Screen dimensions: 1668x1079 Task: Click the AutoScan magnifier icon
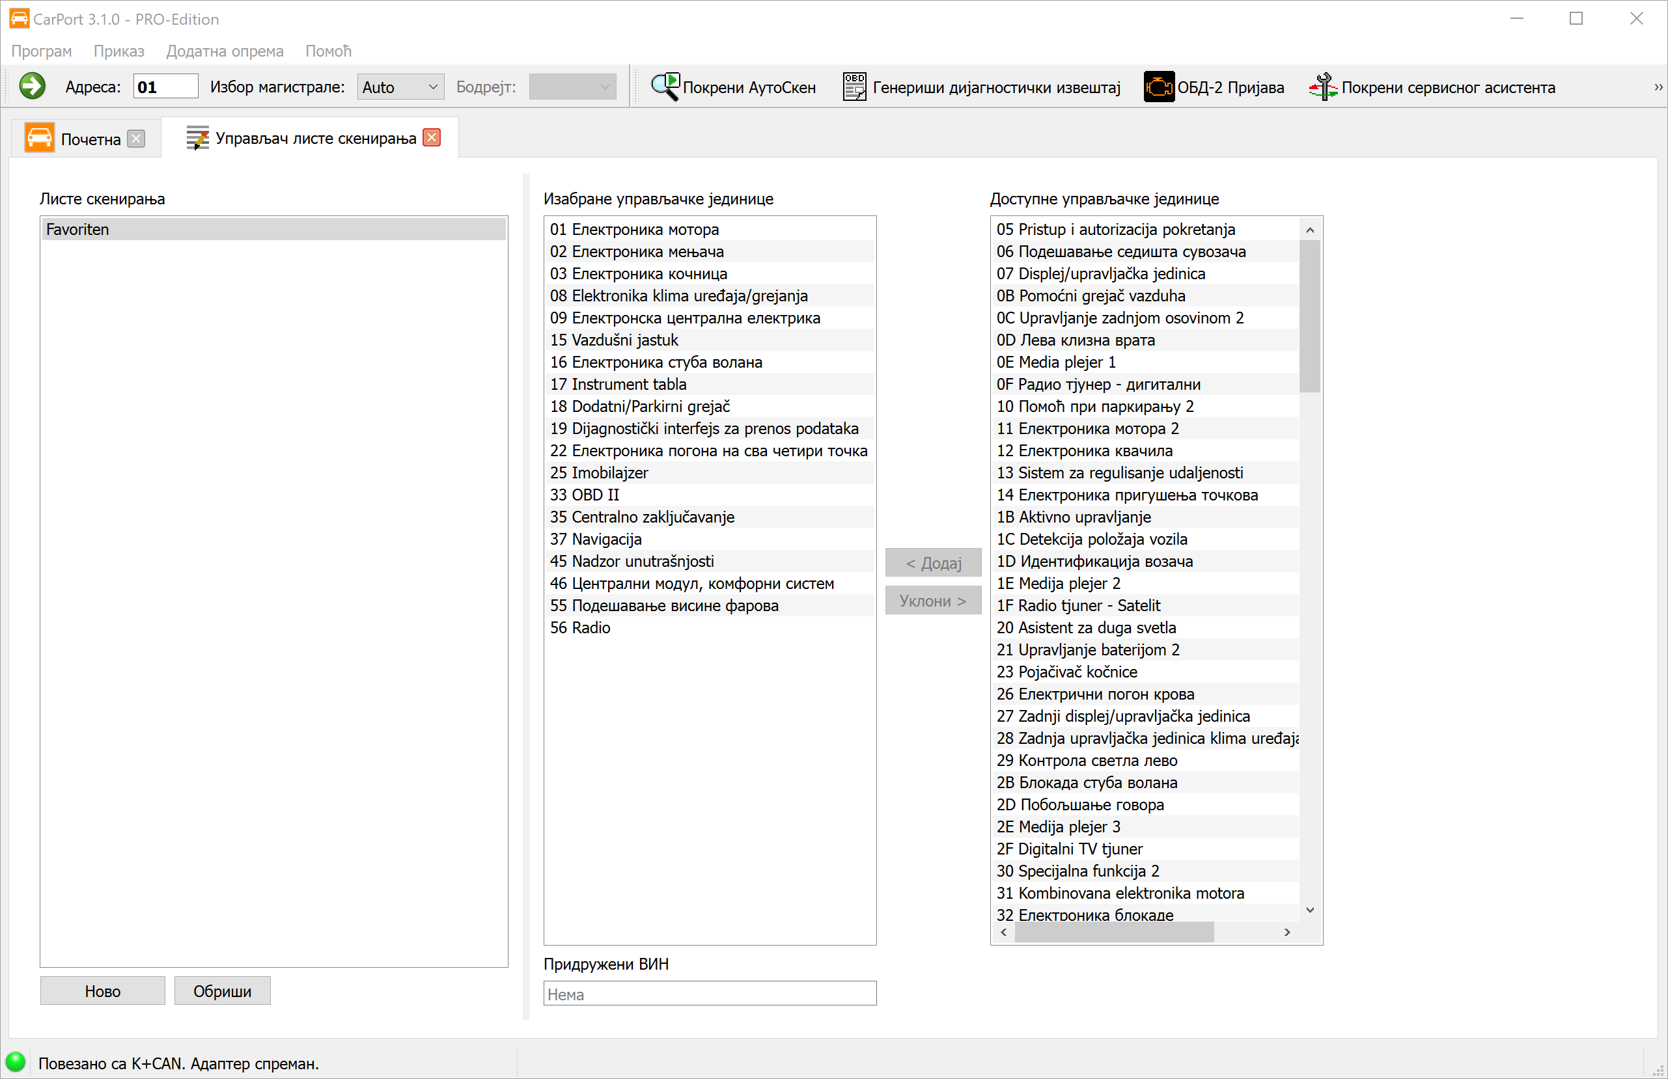coord(664,87)
